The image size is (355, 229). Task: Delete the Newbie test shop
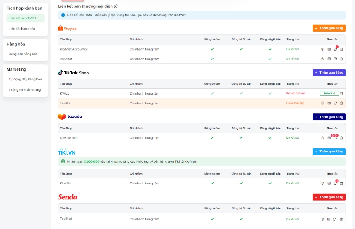point(341,138)
